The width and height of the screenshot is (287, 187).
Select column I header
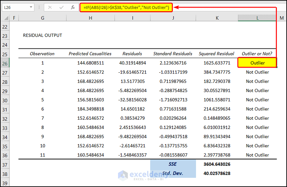click(x=132, y=18)
